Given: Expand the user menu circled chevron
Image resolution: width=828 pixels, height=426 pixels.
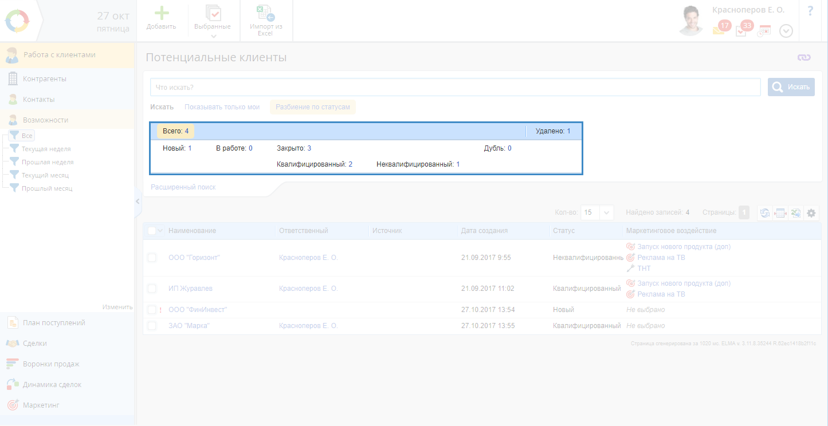Looking at the screenshot, I should click(x=786, y=31).
